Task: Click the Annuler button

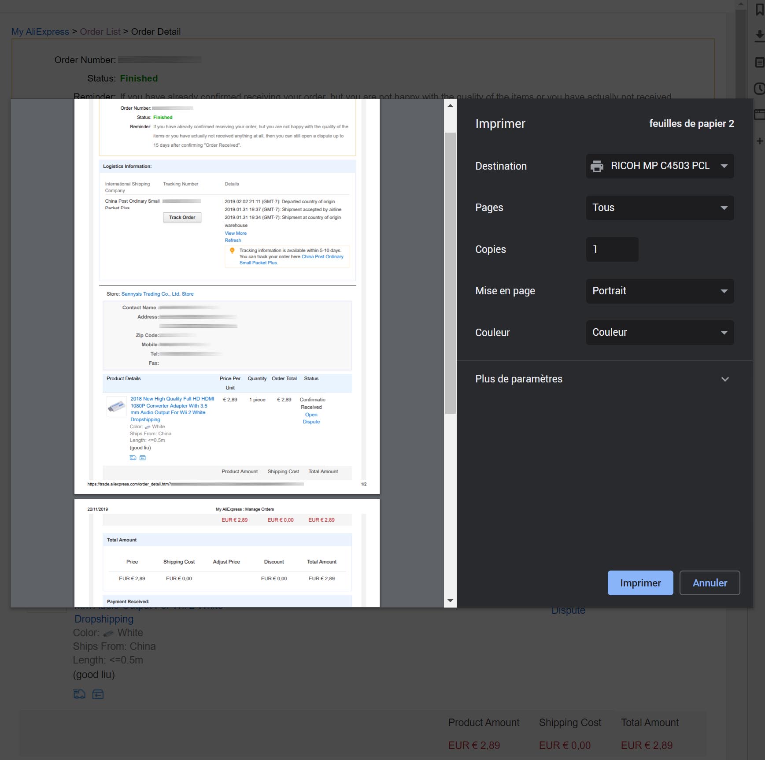Action: tap(710, 582)
